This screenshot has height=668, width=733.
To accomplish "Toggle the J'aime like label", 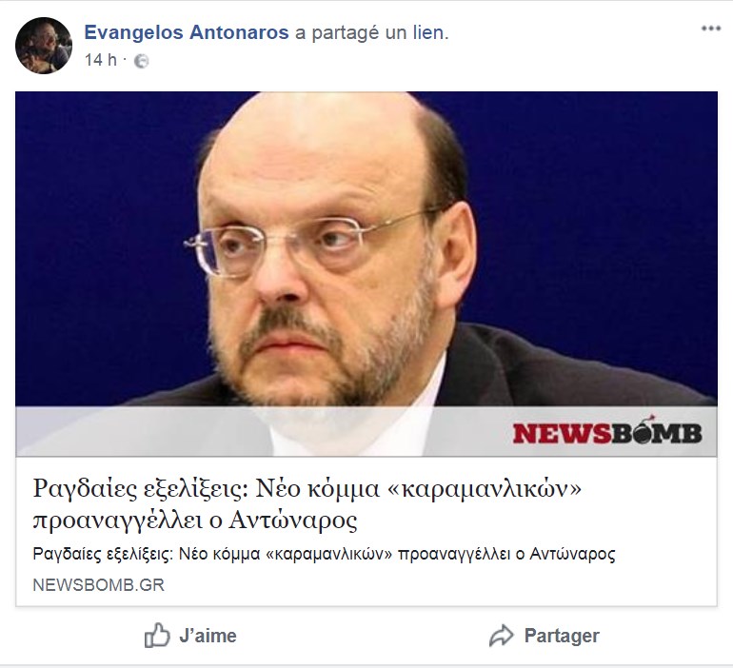I will point(208,636).
